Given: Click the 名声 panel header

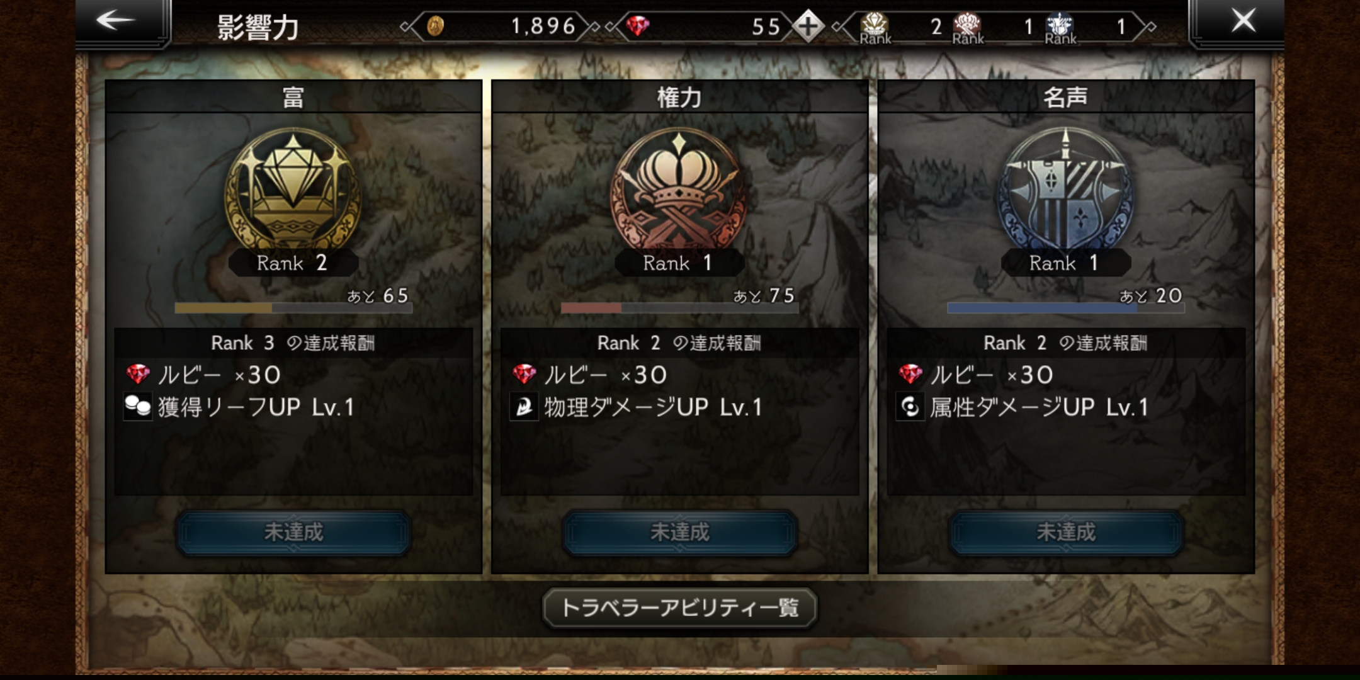Looking at the screenshot, I should 1066,97.
